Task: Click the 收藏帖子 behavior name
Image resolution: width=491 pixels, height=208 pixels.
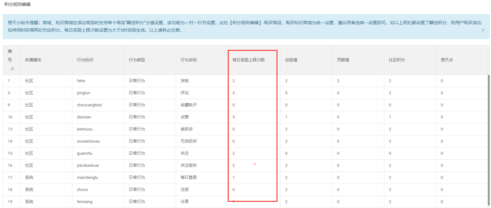Action: [189, 105]
